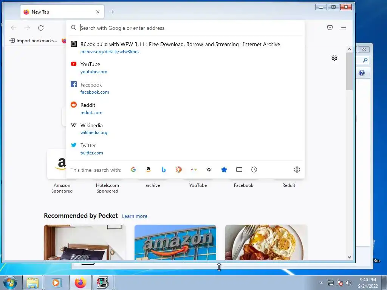Click Import bookmarks in bookmarks toolbar
Viewport: 387px width, 290px height.
point(33,41)
